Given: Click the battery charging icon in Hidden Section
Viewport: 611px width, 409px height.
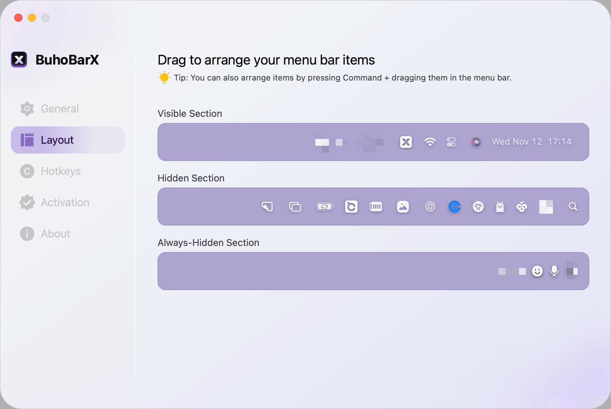Looking at the screenshot, I should tap(325, 207).
